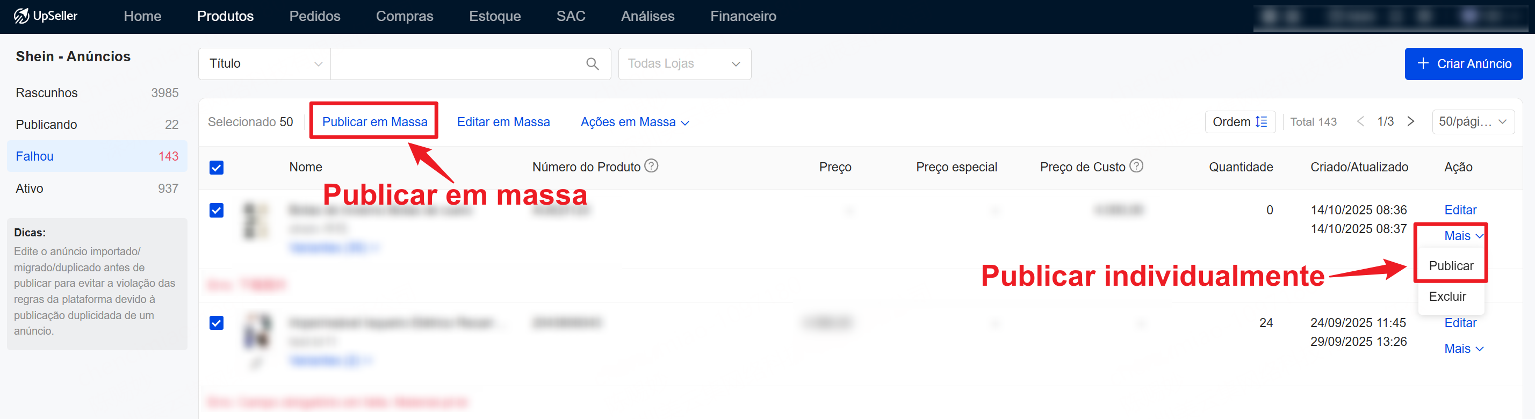Screen dimensions: 1535x419
Task: Open the Análises menu
Action: (x=648, y=16)
